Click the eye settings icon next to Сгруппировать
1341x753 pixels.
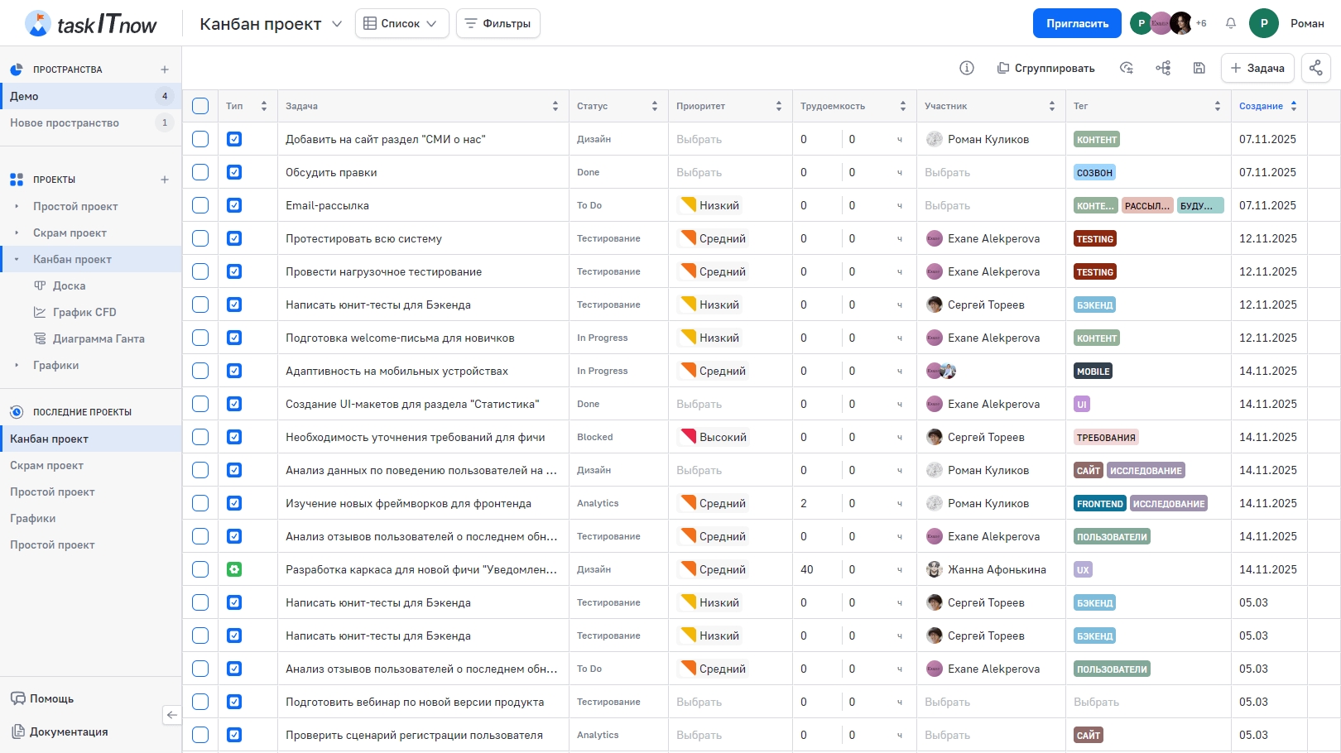[x=1126, y=68]
